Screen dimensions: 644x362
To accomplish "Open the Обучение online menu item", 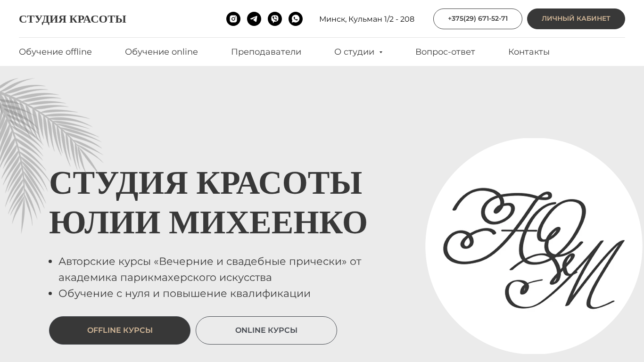I will coord(161,52).
